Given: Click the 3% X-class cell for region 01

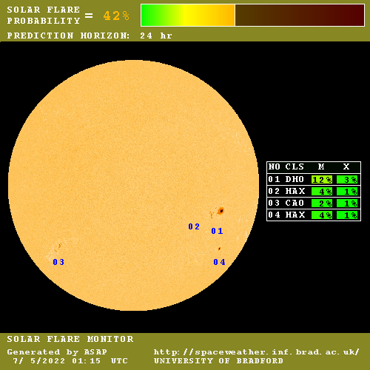Looking at the screenshot, I should [347, 180].
